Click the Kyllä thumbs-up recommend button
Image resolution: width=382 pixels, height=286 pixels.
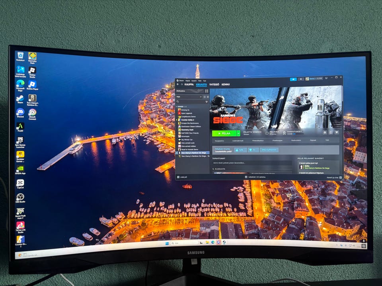point(240,150)
